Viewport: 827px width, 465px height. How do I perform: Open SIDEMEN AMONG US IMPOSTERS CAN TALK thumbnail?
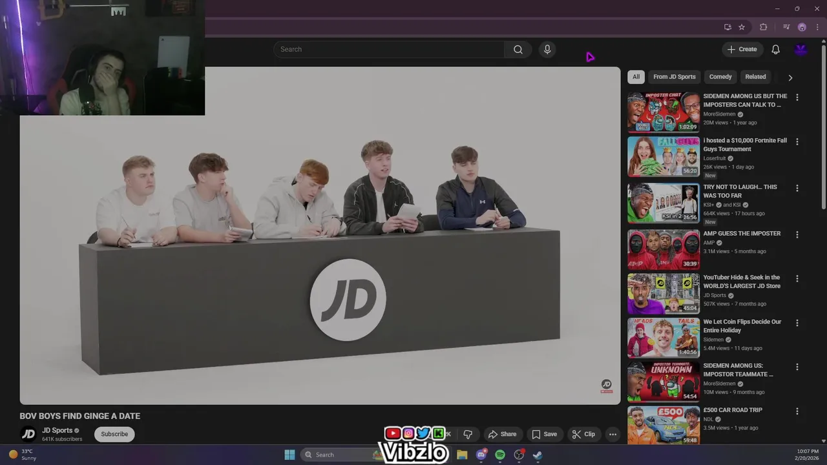pos(663,112)
